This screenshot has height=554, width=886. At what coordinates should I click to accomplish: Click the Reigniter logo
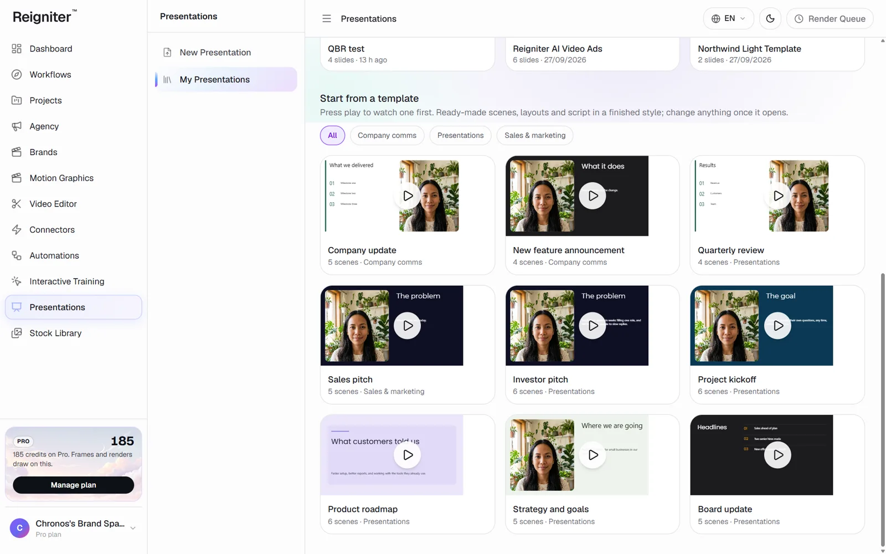click(x=45, y=17)
